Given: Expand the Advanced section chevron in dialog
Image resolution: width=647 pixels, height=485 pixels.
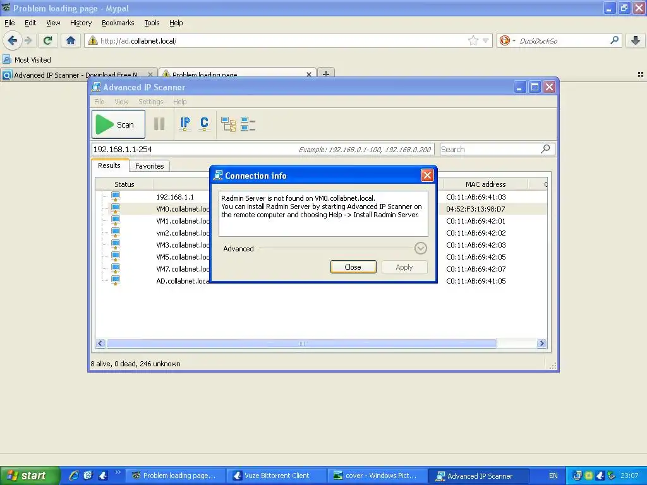Looking at the screenshot, I should pos(420,248).
